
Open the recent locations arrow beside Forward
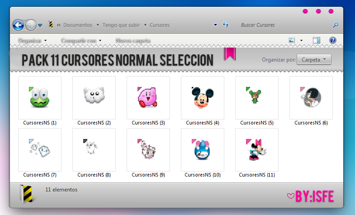pos(40,25)
